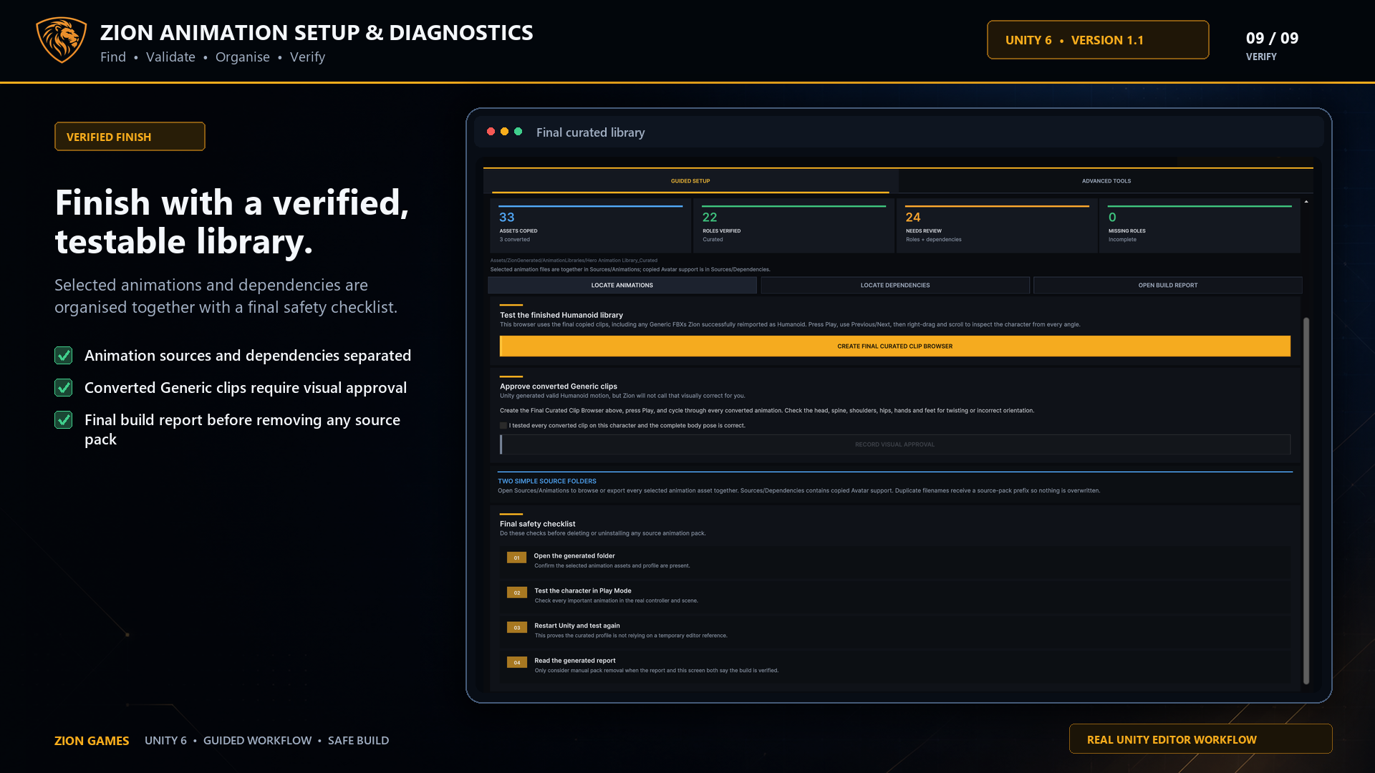Screen dimensions: 1375x773
Task: Click the 03 step badge
Action: (516, 628)
